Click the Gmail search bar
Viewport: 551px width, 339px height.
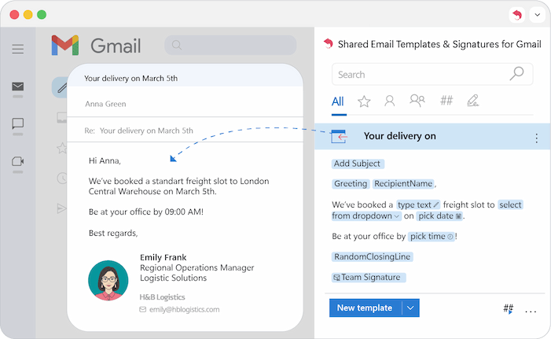tap(230, 45)
